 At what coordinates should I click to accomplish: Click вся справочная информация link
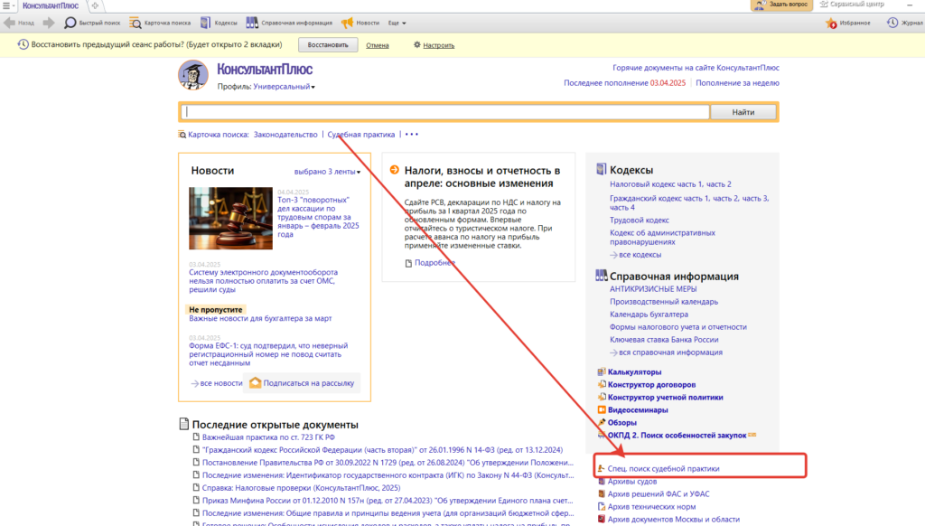pos(667,352)
